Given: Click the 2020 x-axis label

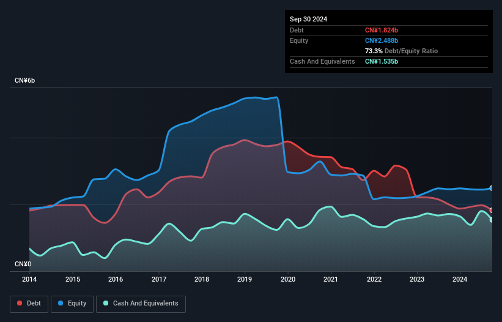Looking at the screenshot, I should tap(288, 279).
